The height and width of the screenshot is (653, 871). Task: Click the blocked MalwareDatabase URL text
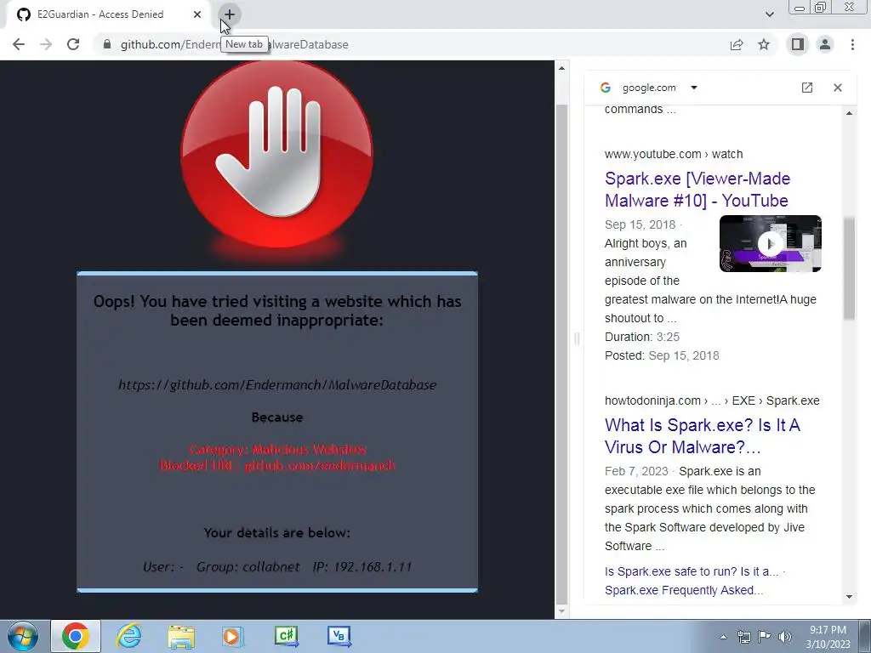pyautogui.click(x=277, y=385)
